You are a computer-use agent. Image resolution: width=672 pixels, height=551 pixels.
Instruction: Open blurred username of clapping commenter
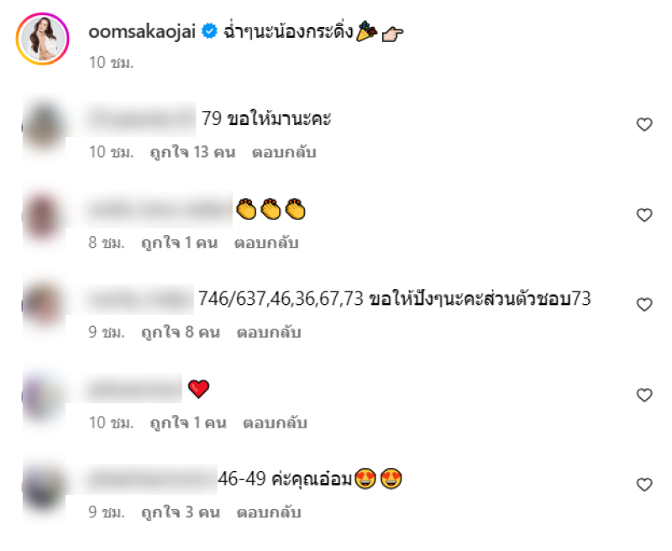(x=160, y=210)
